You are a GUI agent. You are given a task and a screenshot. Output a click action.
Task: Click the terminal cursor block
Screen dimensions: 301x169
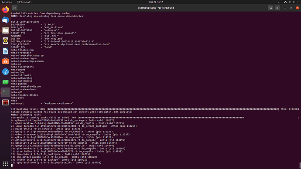[12, 166]
